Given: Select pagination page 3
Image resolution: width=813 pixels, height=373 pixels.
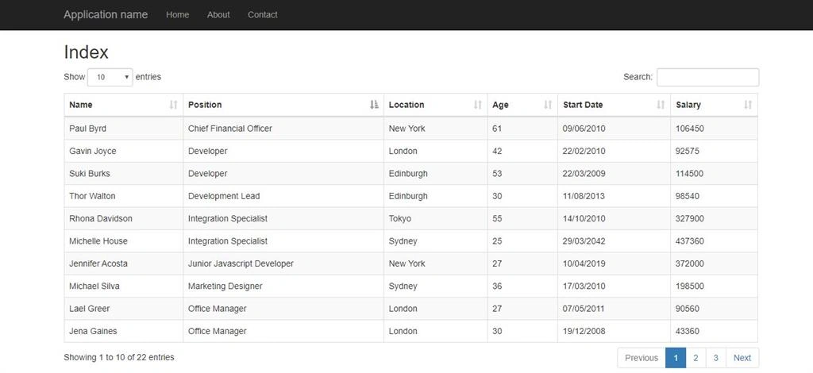Looking at the screenshot, I should 716,358.
